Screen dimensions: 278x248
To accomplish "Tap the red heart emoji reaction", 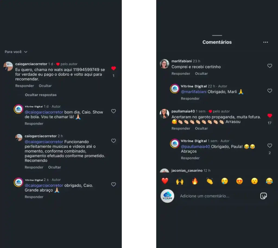I will tap(165, 181).
